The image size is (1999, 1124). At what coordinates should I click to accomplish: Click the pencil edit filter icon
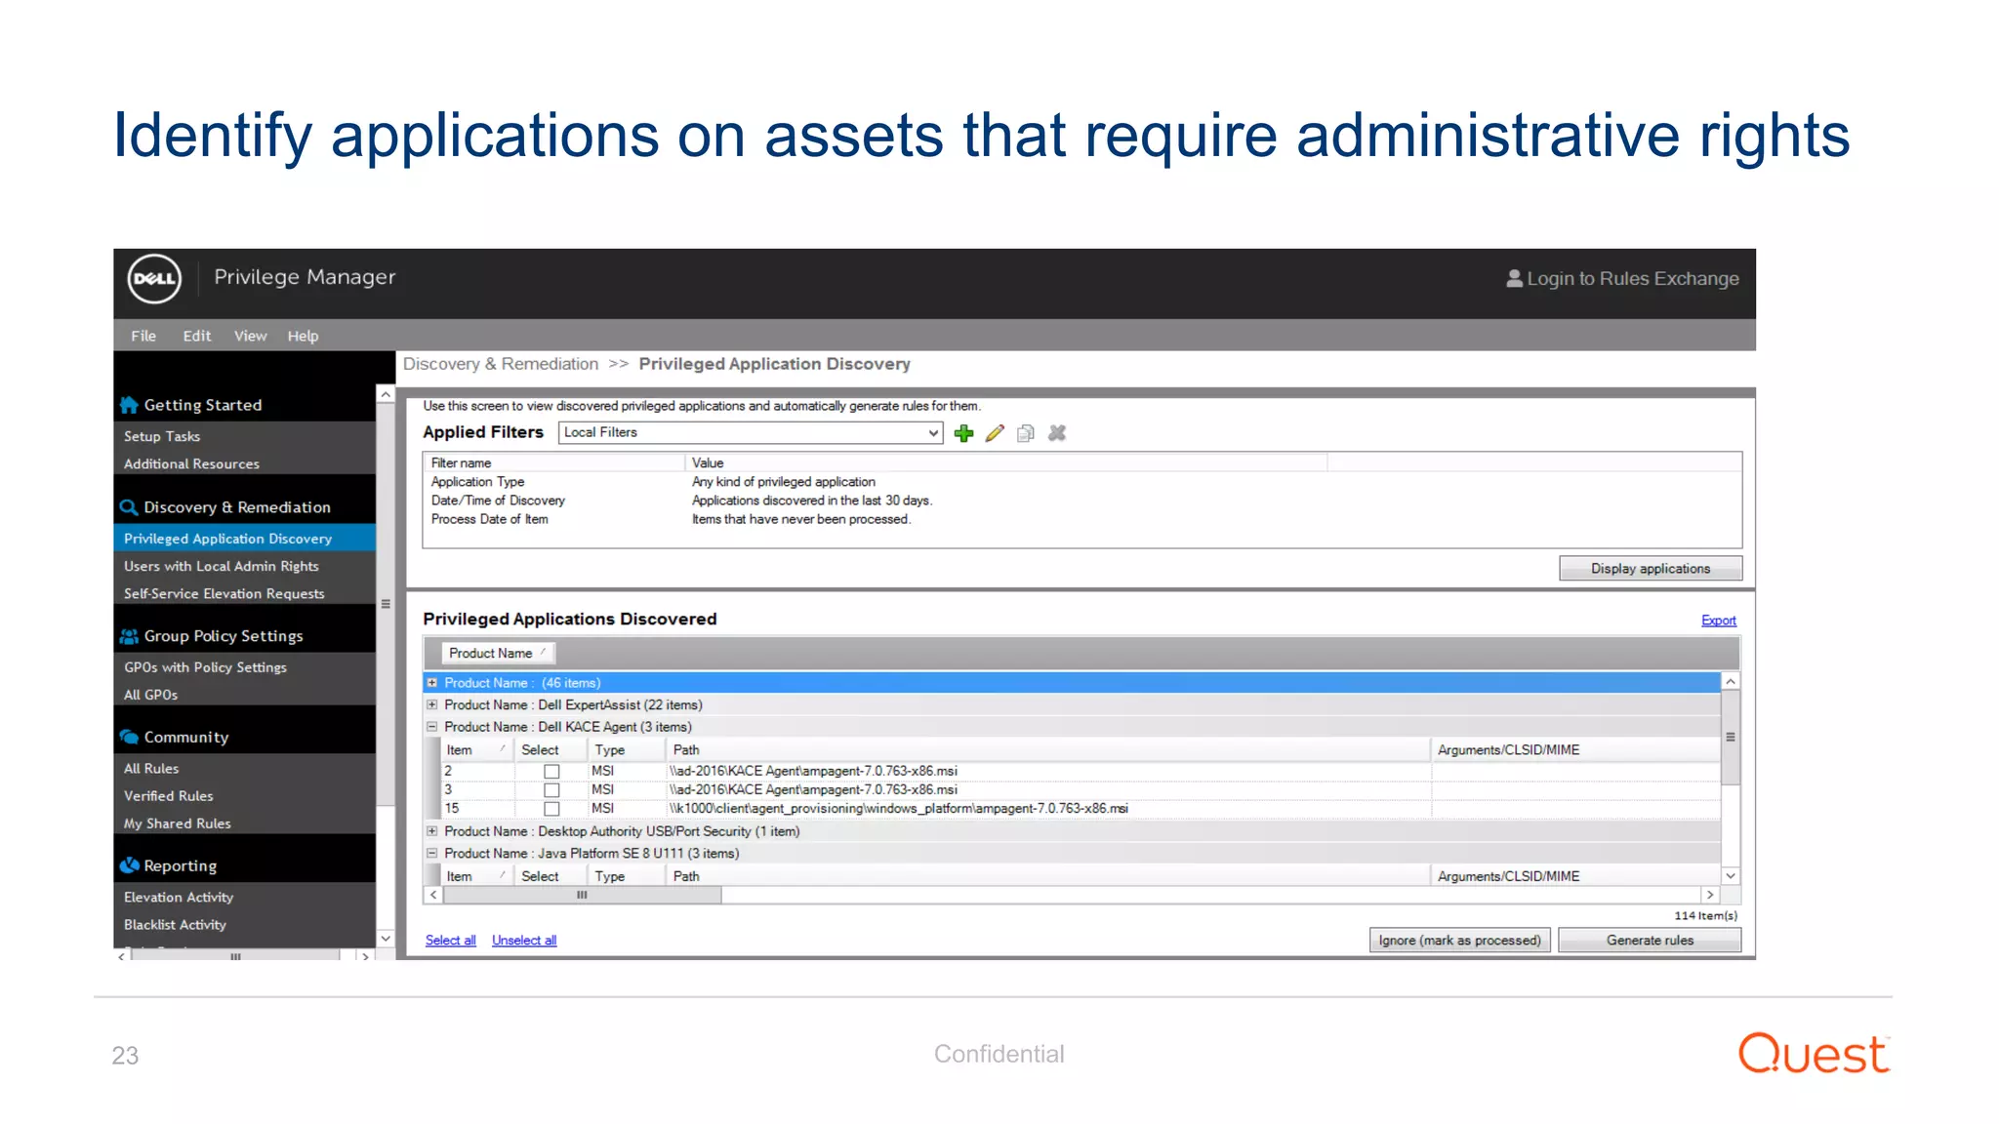(x=995, y=433)
